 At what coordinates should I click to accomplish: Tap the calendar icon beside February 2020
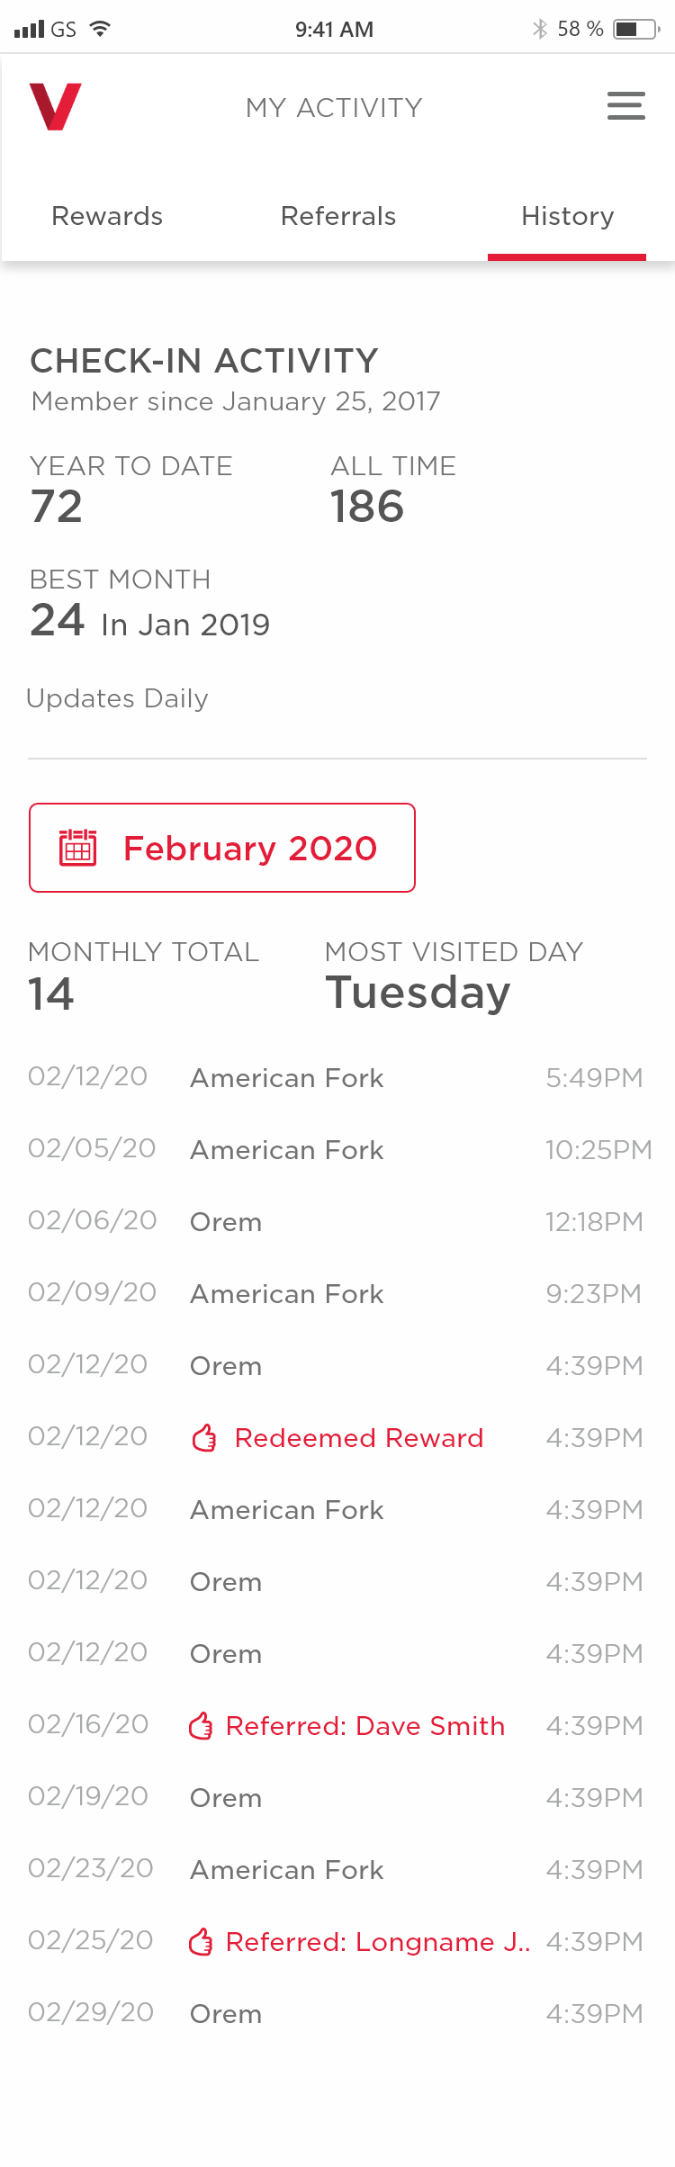(x=80, y=847)
